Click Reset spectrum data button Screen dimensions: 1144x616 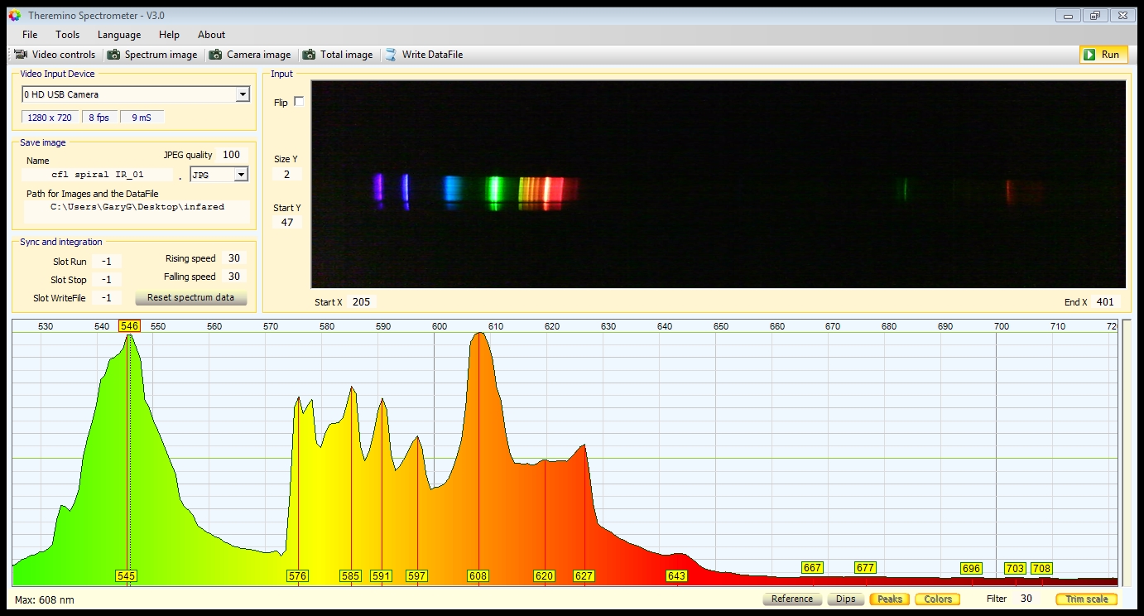190,297
